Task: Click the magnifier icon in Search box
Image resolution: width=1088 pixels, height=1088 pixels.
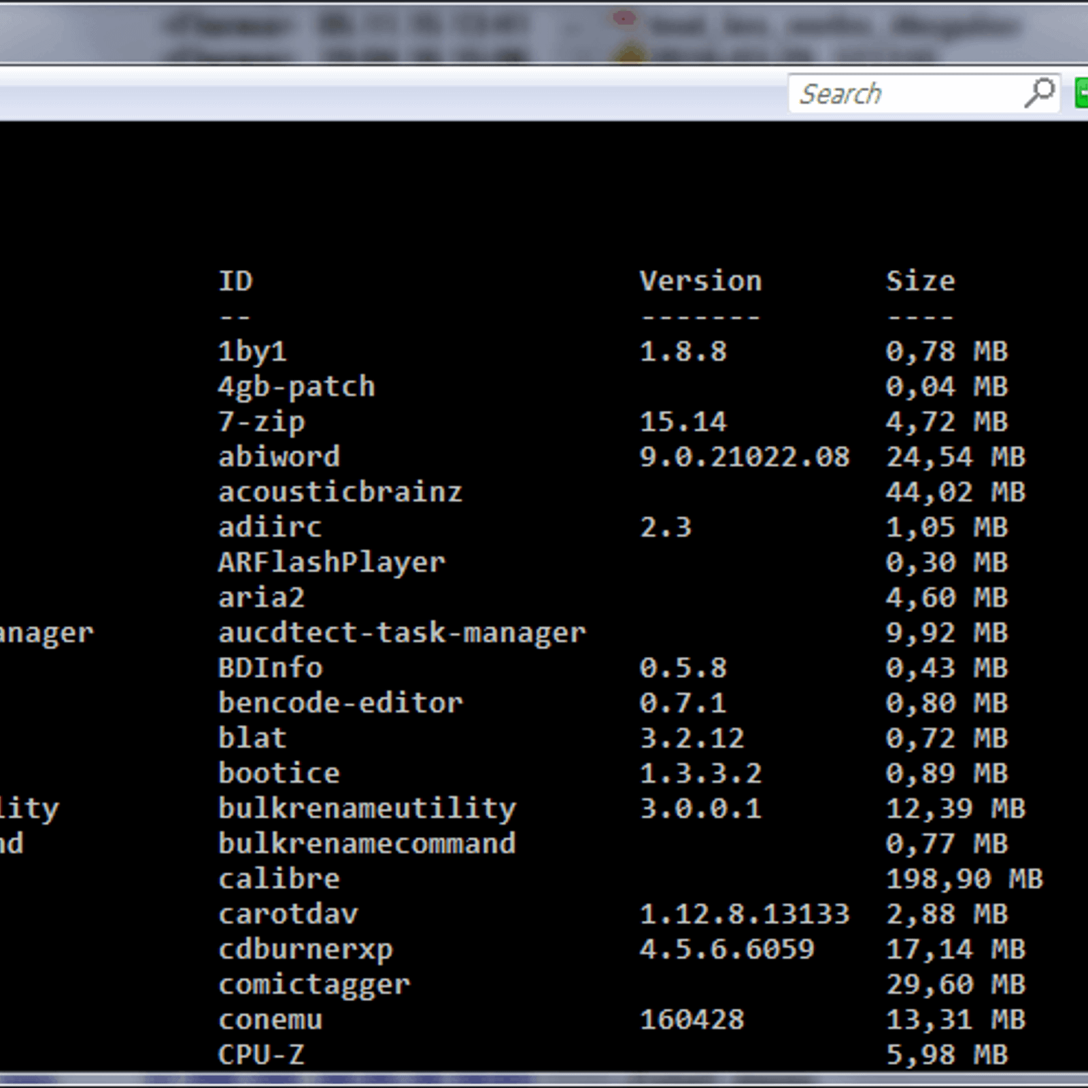Action: pyautogui.click(x=1039, y=92)
